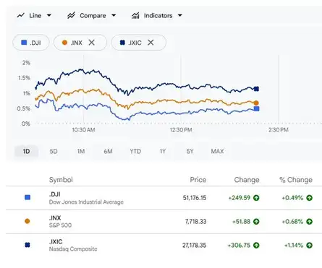This screenshot has width=322, height=268.
Task: Switch to the 1Y time range
Action: [x=163, y=152]
